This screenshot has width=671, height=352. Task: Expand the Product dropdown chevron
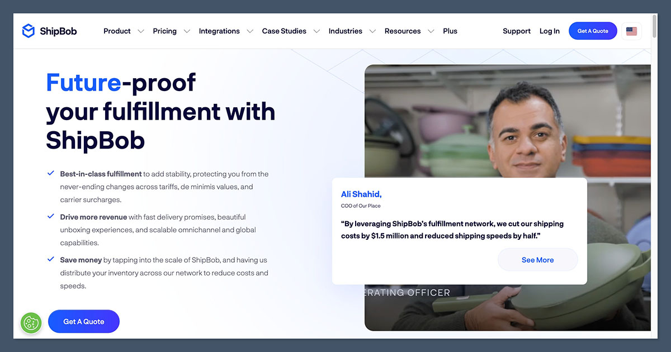[141, 31]
